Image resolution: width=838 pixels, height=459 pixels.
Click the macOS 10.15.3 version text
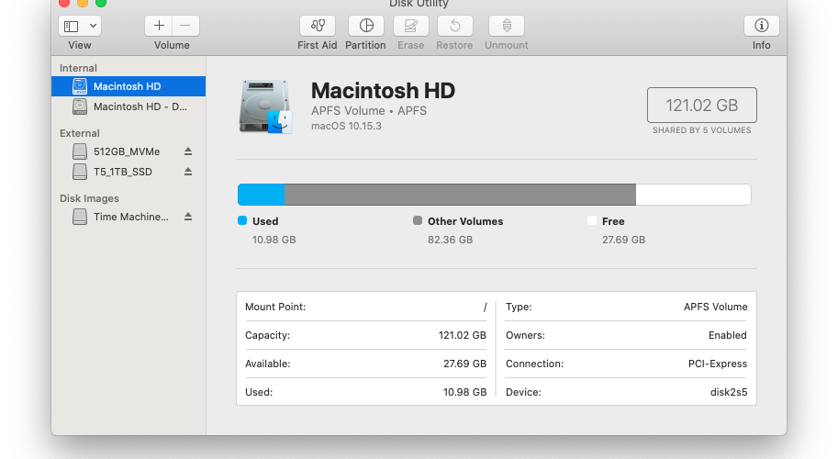coord(346,126)
